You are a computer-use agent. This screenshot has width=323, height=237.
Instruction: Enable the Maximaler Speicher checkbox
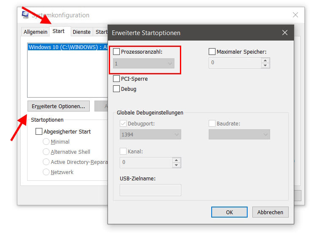tap(212, 52)
